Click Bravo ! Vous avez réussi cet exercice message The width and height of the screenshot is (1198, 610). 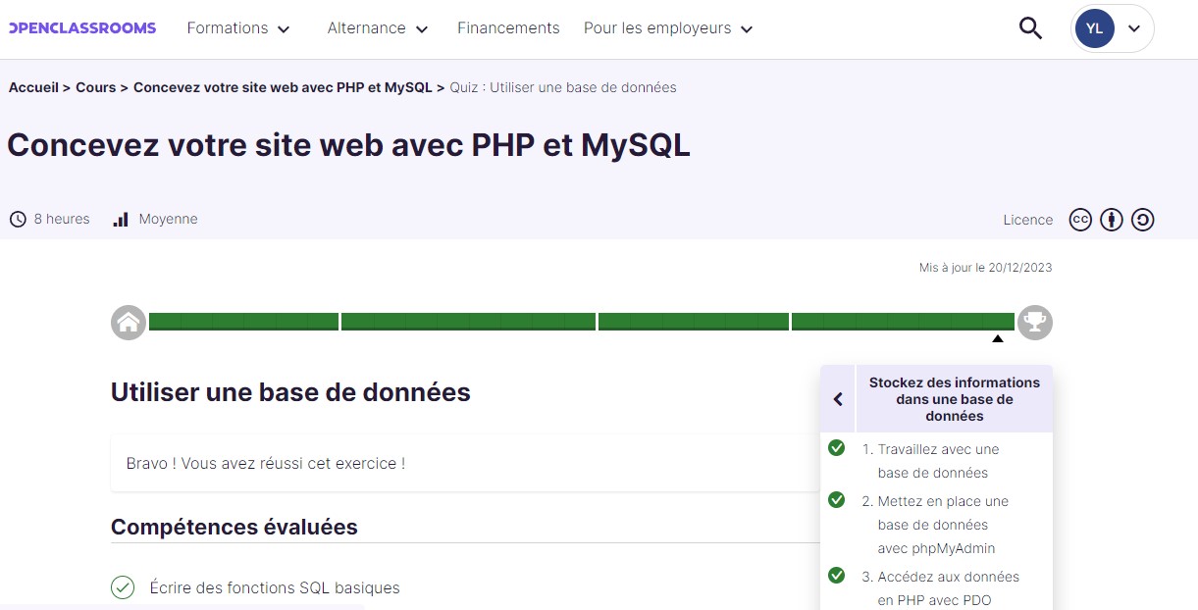pyautogui.click(x=266, y=463)
